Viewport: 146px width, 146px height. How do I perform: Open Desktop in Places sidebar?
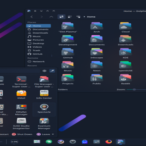[39, 43]
